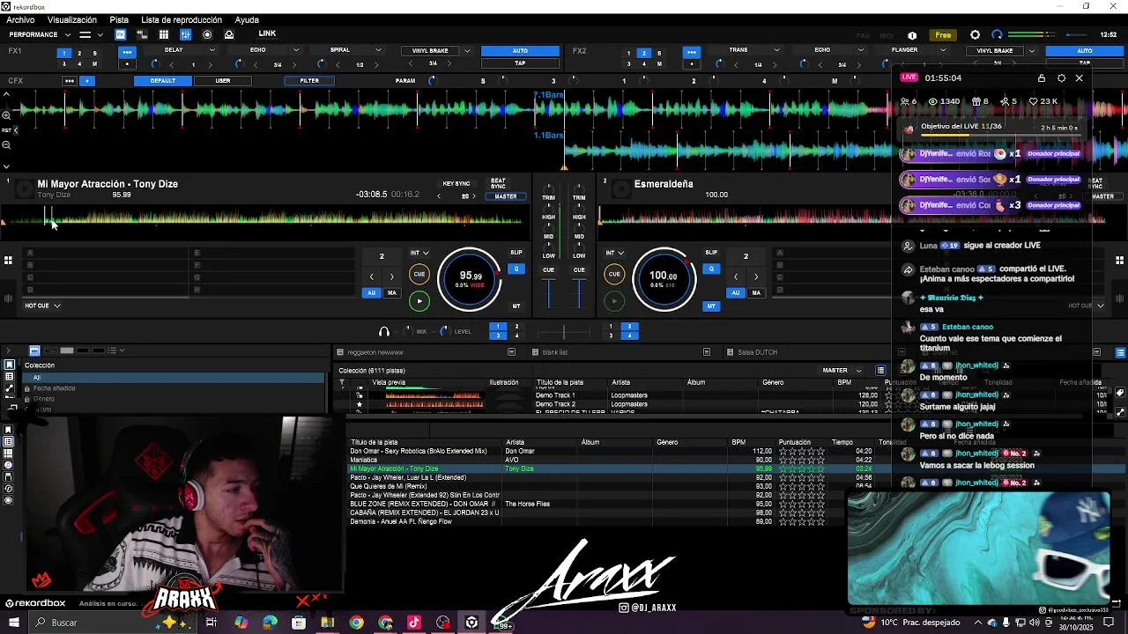Expand the ECHO effect dropdown in FX1
This screenshot has width=1128, height=634.
(296, 50)
